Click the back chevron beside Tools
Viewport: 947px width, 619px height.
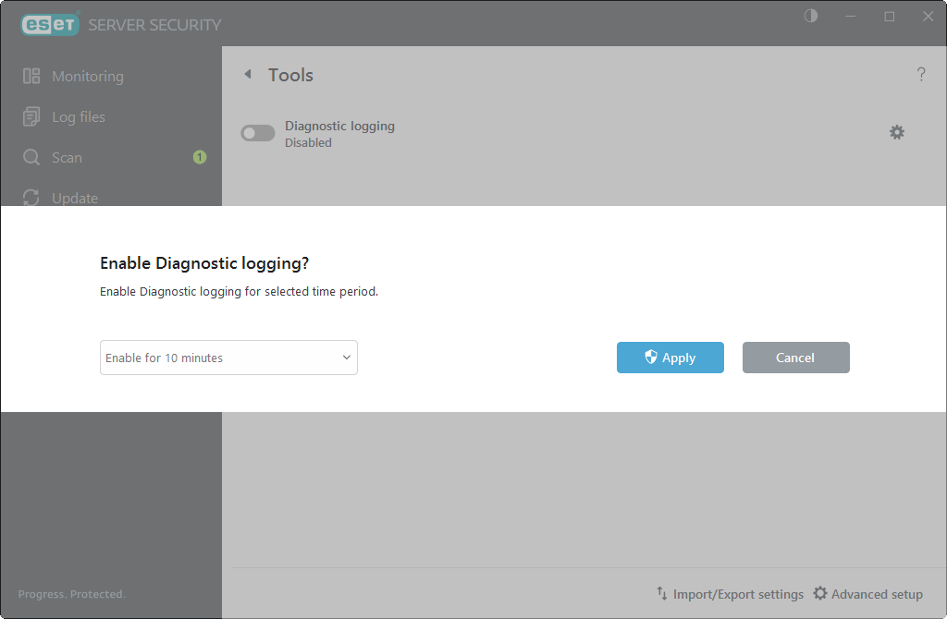pyautogui.click(x=248, y=74)
